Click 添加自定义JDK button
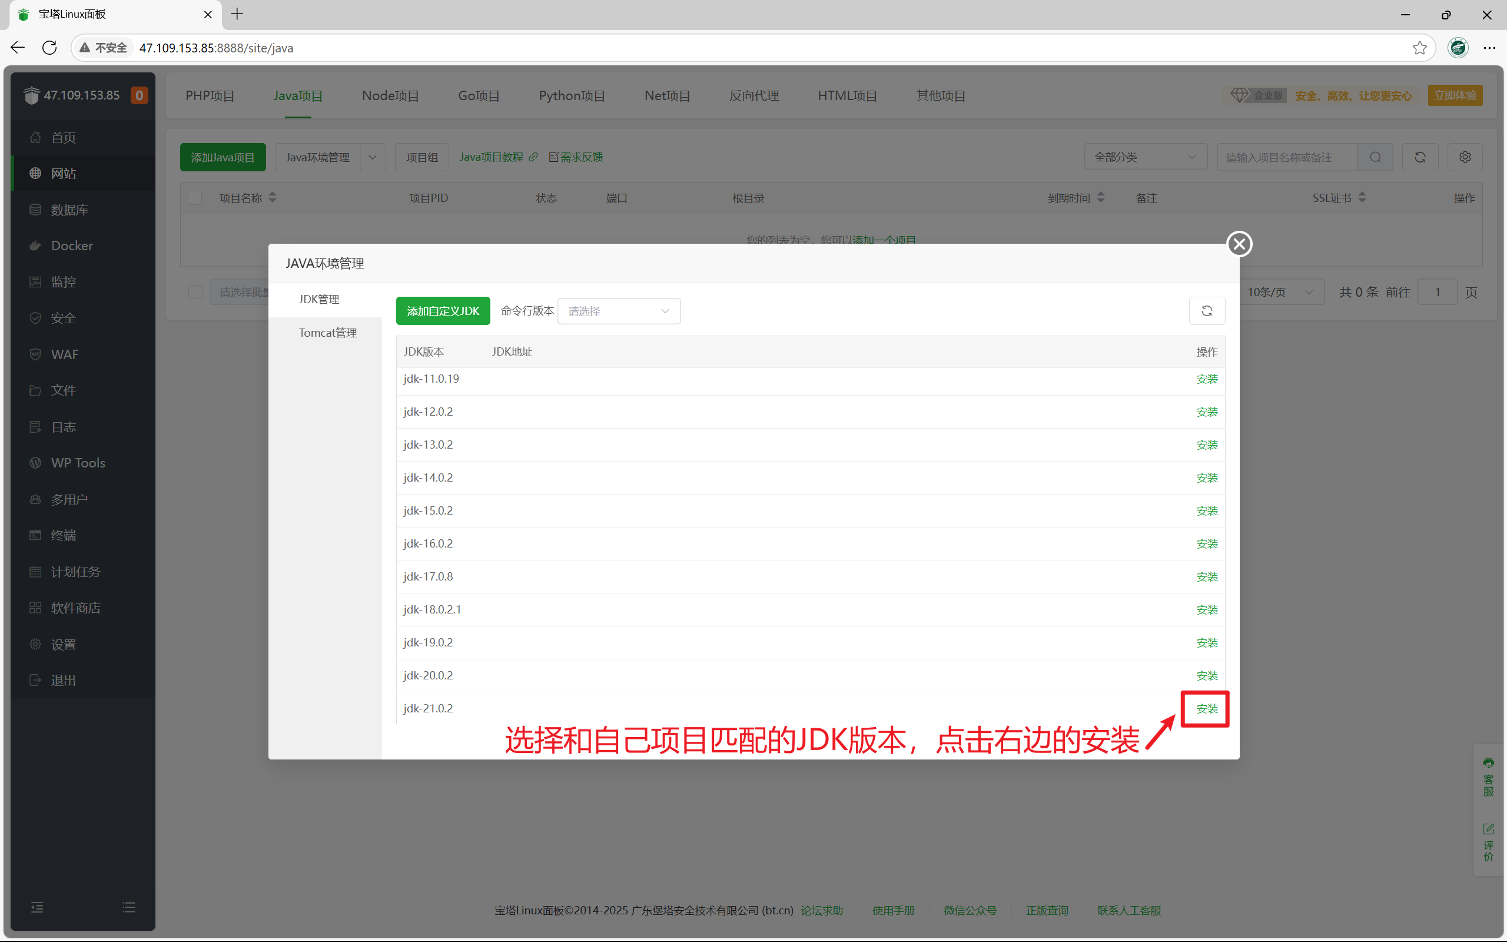The image size is (1507, 942). coord(443,311)
